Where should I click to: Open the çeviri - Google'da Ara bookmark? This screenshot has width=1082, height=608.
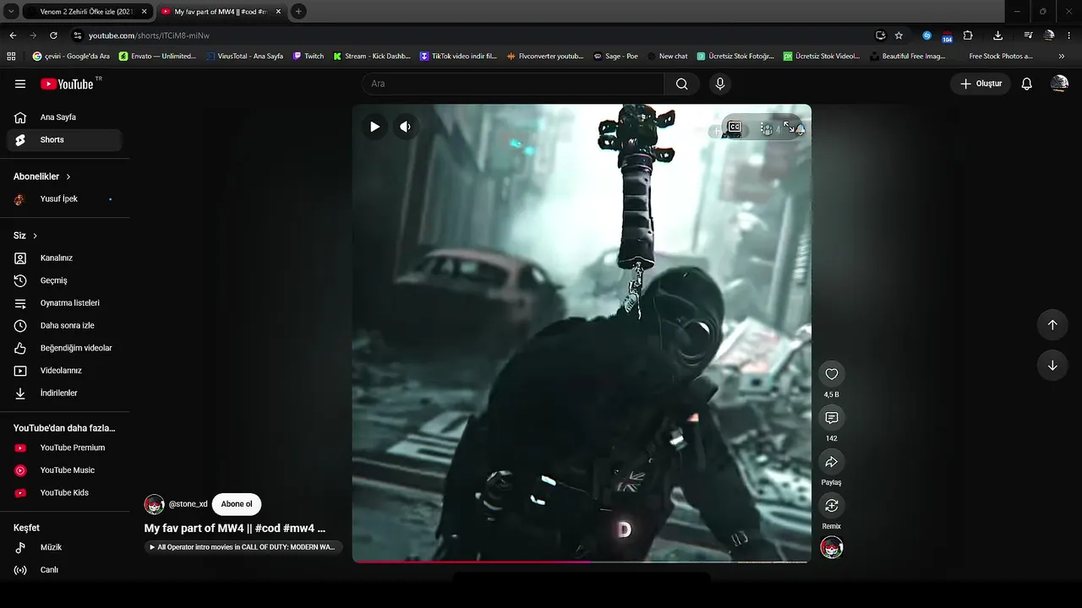71,56
